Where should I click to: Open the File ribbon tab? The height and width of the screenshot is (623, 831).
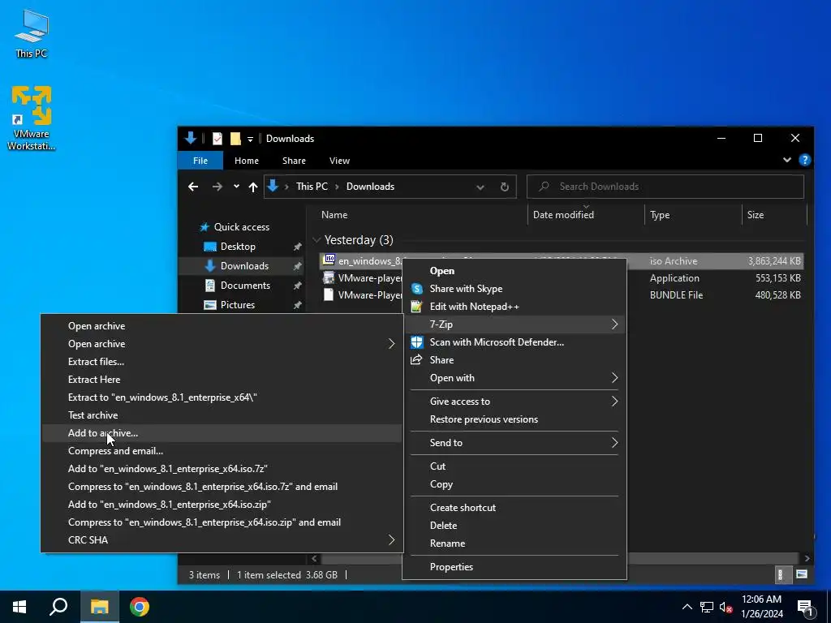(x=200, y=161)
